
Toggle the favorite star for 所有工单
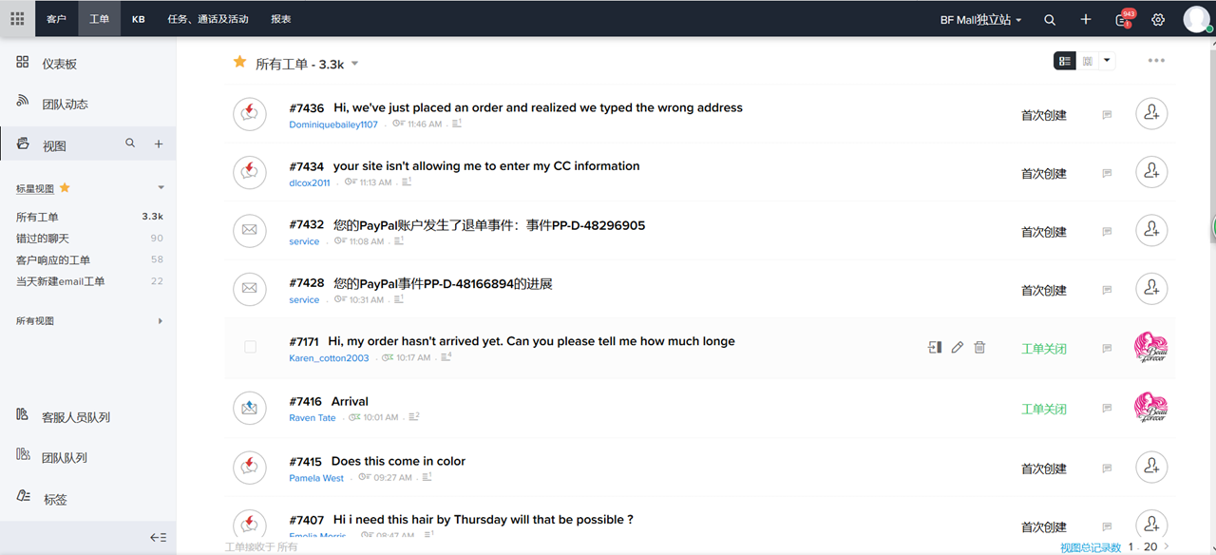coord(240,63)
